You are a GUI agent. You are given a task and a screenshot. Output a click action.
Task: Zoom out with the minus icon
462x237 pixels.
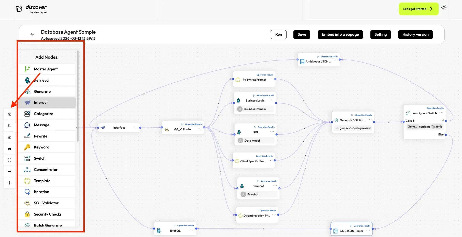coord(9,171)
